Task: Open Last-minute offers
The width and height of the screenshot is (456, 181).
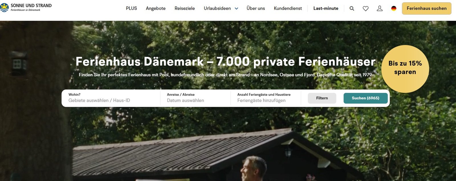Action: (326, 9)
